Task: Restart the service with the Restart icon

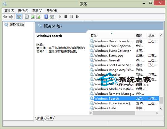Action: 77,17
